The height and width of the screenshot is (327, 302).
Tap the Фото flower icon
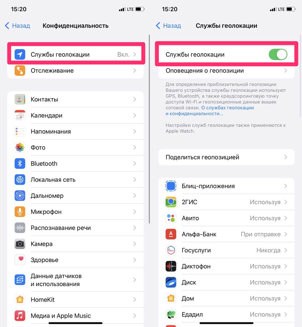[x=20, y=147]
